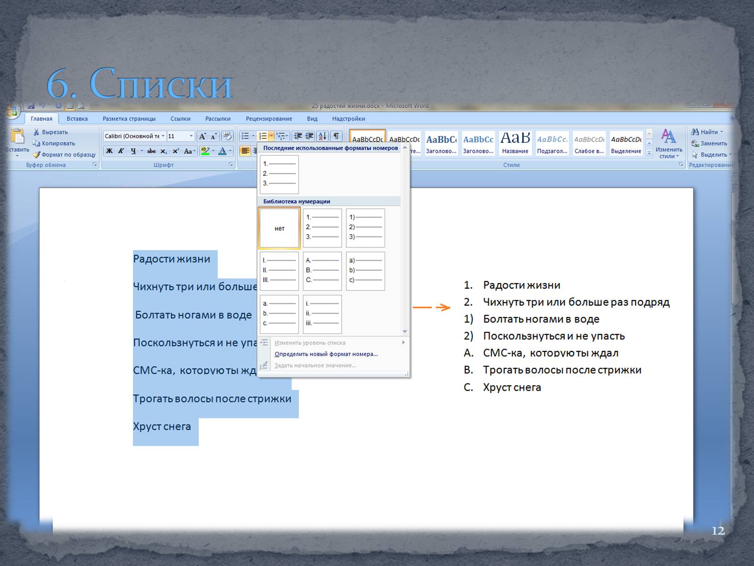Select the A. B. C. numbering format
754x566 pixels.
(x=322, y=271)
